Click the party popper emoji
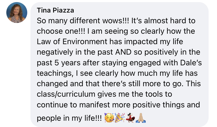The image size is (217, 127). 120,118
